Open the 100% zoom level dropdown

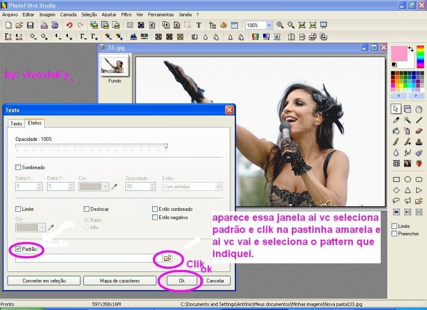[269, 25]
